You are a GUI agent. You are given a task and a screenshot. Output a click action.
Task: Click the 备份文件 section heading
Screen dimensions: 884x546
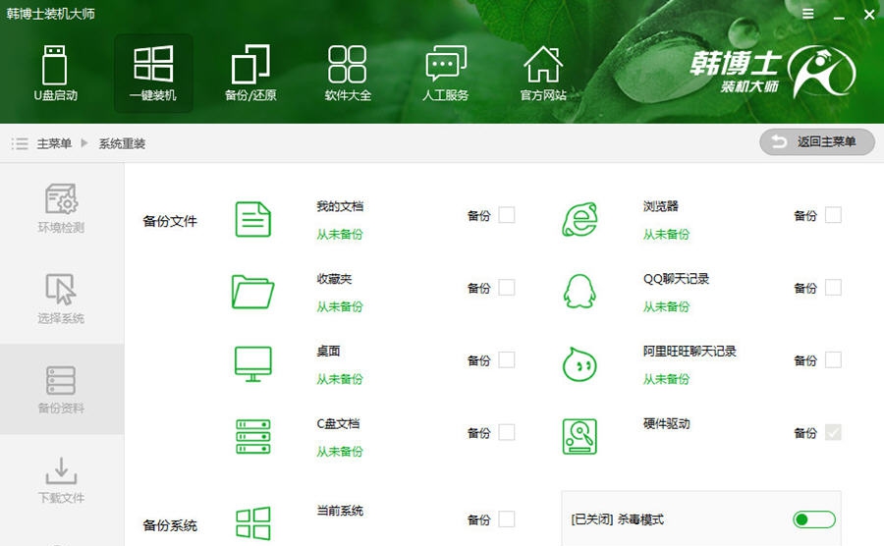point(170,221)
